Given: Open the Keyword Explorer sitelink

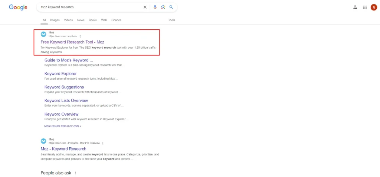Looking at the screenshot, I should click(60, 74).
